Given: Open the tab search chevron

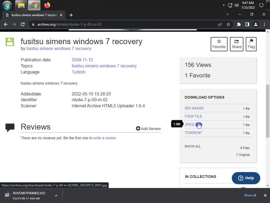Looking at the screenshot, I should (x=228, y=14).
